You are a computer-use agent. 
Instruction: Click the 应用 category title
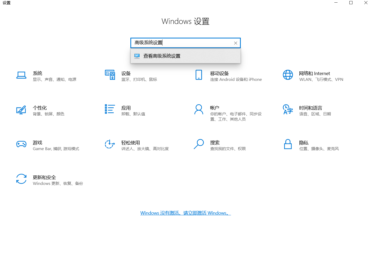click(126, 108)
